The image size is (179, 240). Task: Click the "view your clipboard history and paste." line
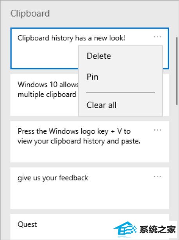pos(79,141)
